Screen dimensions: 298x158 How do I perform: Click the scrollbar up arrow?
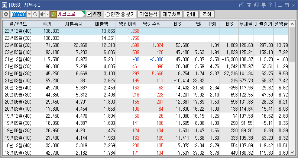(x=292, y=24)
